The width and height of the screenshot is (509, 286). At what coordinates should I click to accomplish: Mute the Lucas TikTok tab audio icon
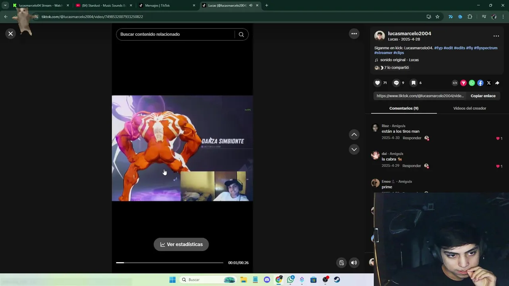251,6
